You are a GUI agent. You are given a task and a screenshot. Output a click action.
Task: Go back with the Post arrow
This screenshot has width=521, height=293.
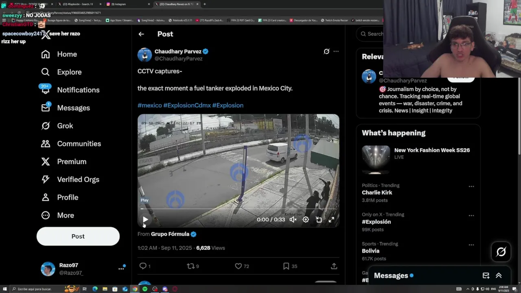141,34
